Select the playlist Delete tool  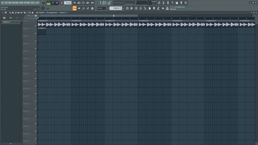tap(16, 12)
